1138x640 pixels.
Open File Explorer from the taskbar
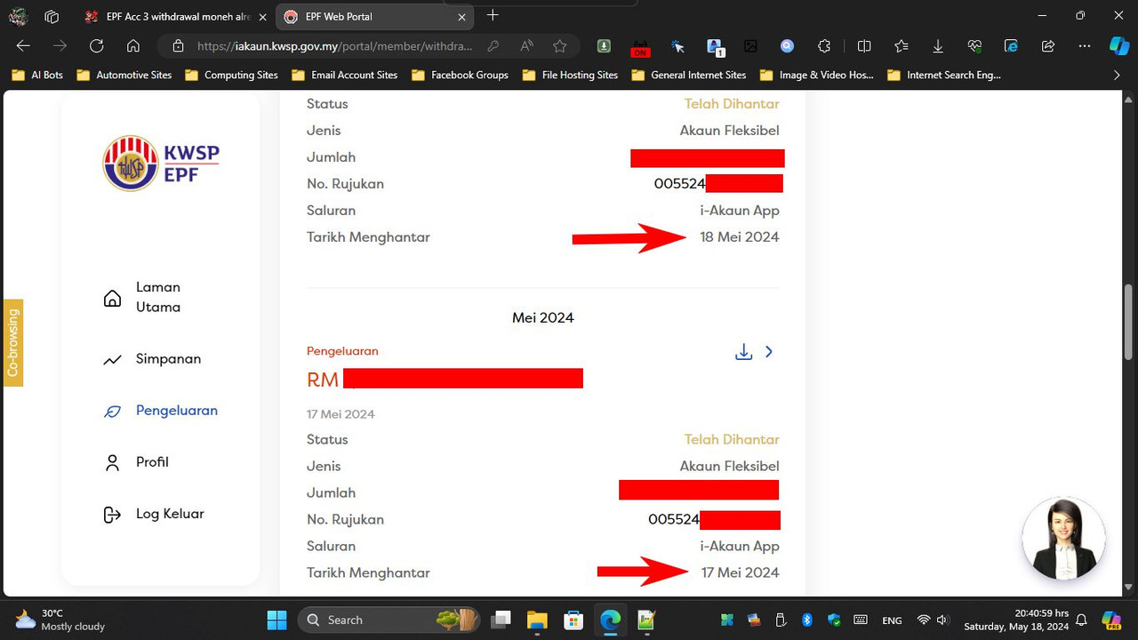[537, 620]
